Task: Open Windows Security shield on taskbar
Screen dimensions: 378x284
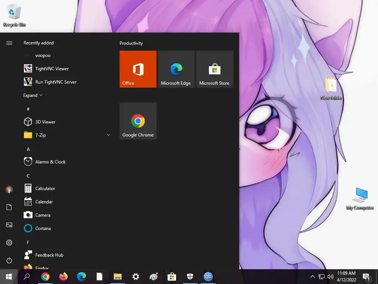Action: pos(190,277)
